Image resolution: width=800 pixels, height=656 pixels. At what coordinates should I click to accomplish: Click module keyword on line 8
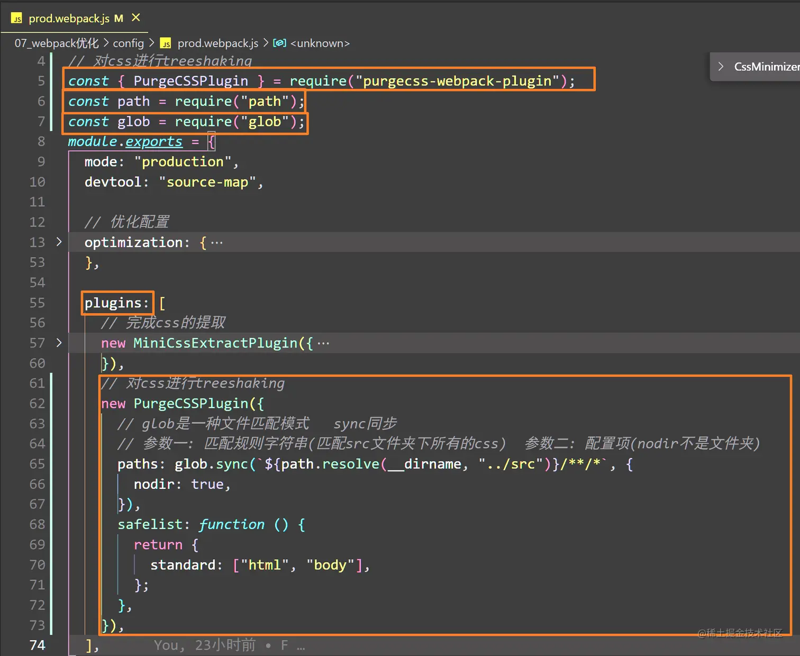point(93,142)
